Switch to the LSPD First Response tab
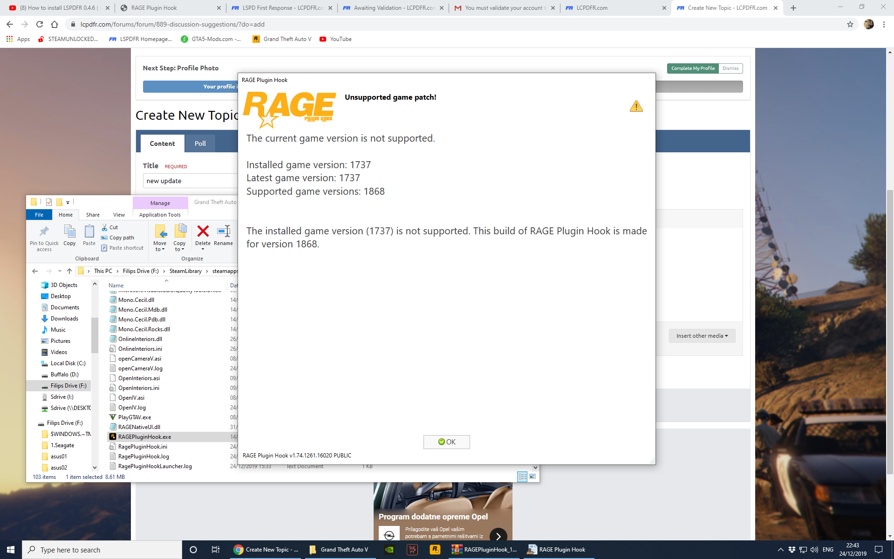The height and width of the screenshot is (559, 894). tap(282, 8)
